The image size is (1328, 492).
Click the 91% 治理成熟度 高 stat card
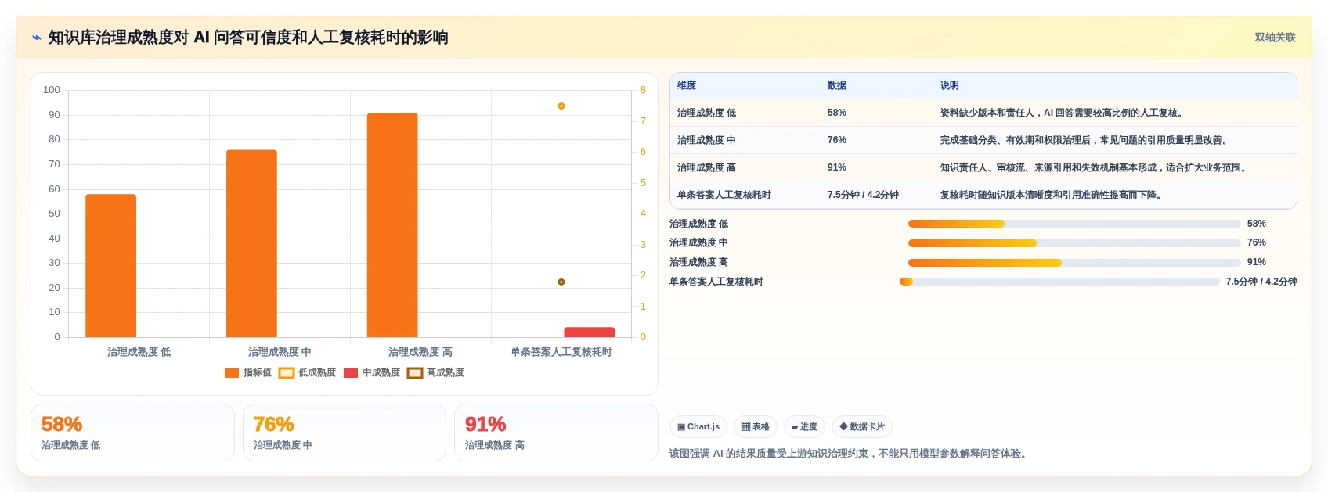556,433
